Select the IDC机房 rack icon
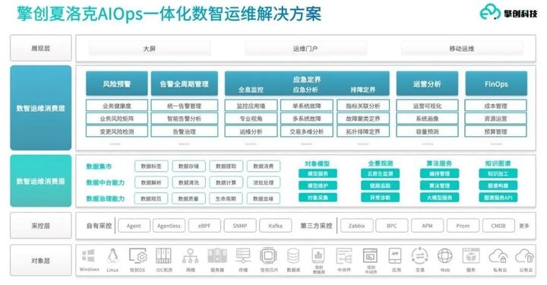 tap(163, 255)
